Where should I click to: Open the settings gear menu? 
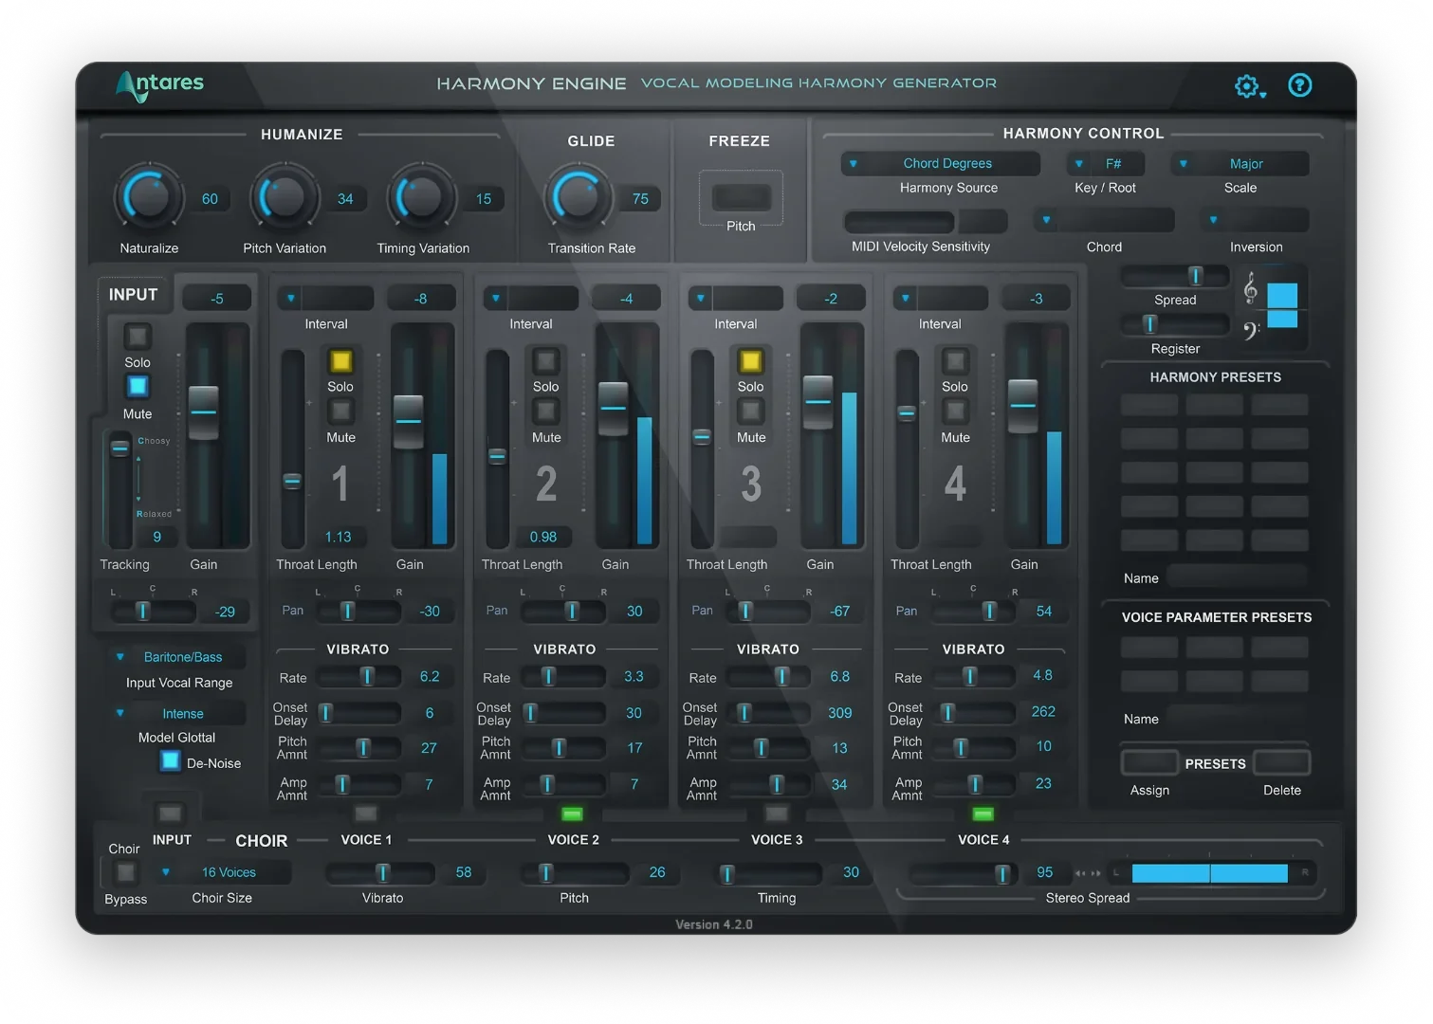coord(1250,86)
